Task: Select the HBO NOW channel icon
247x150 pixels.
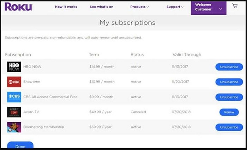Action: 14,67
